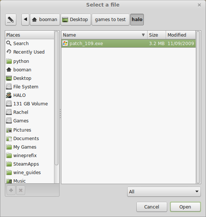Go to the Desktop path button
This screenshot has height=217, width=206.
(x=76, y=20)
